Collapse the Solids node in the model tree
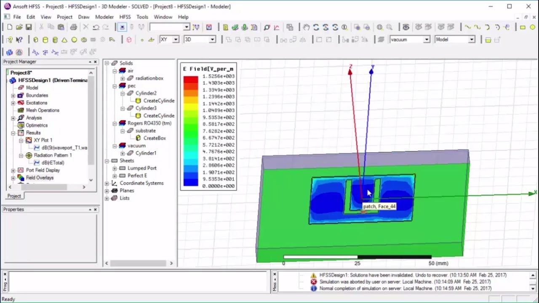The width and height of the screenshot is (539, 303). pos(107,63)
